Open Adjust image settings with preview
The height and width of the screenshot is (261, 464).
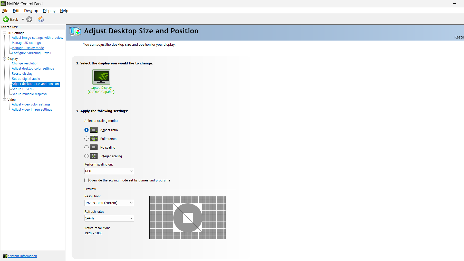[37, 38]
